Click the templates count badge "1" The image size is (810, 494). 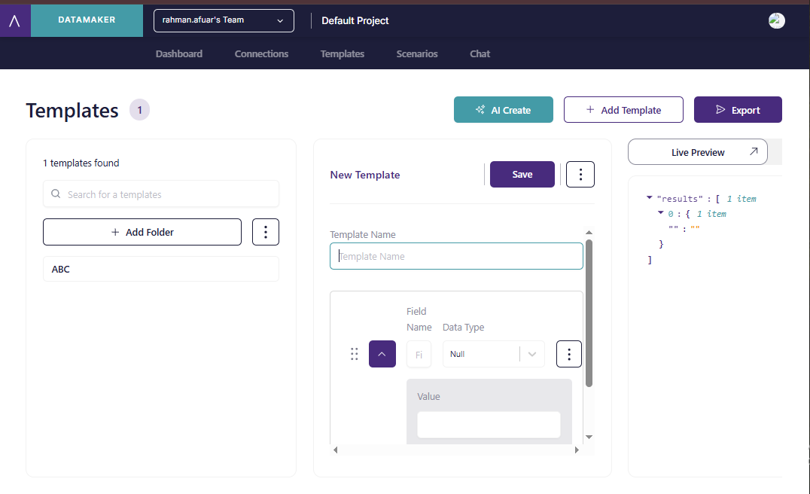(x=139, y=110)
